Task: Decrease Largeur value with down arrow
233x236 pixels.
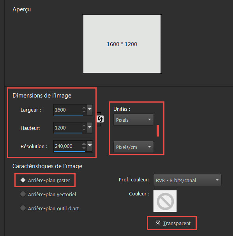Action: click(x=84, y=112)
